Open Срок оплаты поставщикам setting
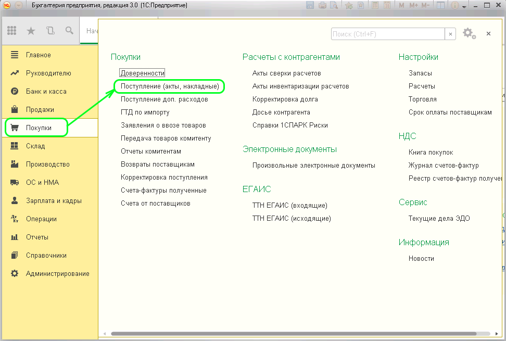This screenshot has width=506, height=341. pos(450,112)
